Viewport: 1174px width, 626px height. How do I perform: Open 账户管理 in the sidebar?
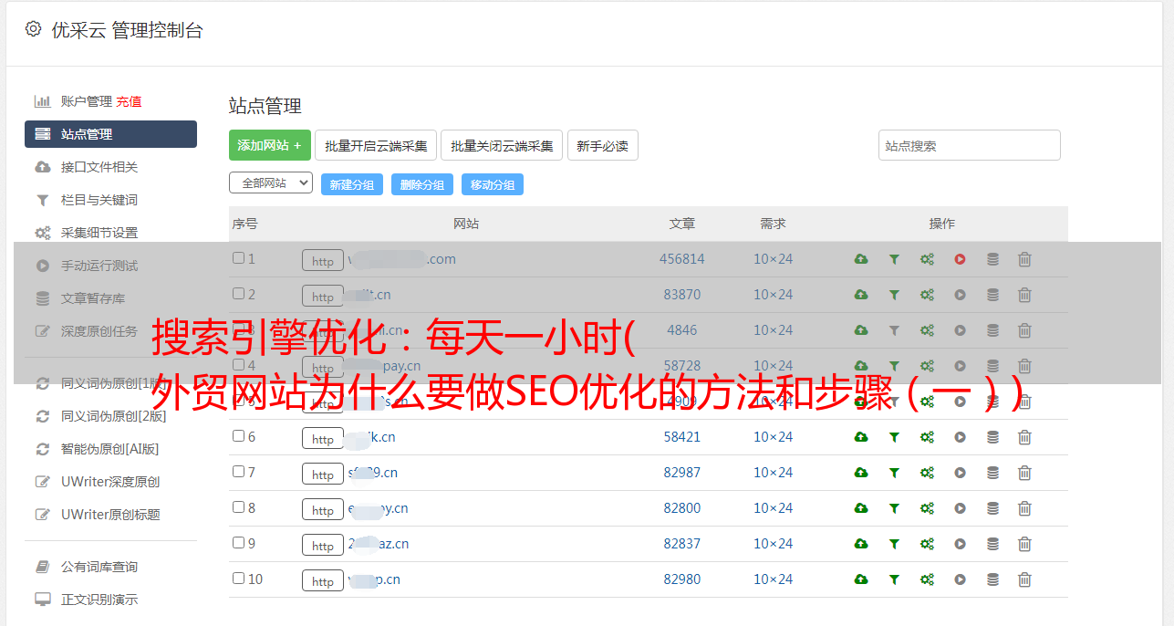pos(86,101)
